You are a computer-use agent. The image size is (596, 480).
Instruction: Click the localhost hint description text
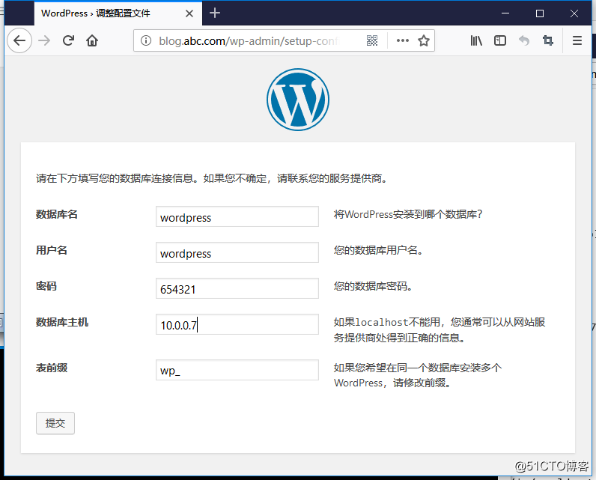(x=440, y=330)
